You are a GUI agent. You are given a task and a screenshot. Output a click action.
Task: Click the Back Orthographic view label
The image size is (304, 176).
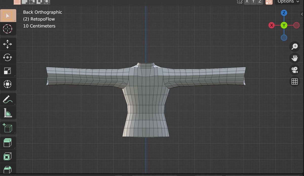pyautogui.click(x=43, y=12)
